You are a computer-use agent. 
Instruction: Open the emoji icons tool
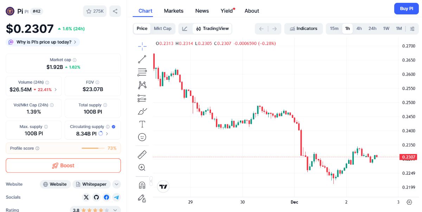(142, 137)
